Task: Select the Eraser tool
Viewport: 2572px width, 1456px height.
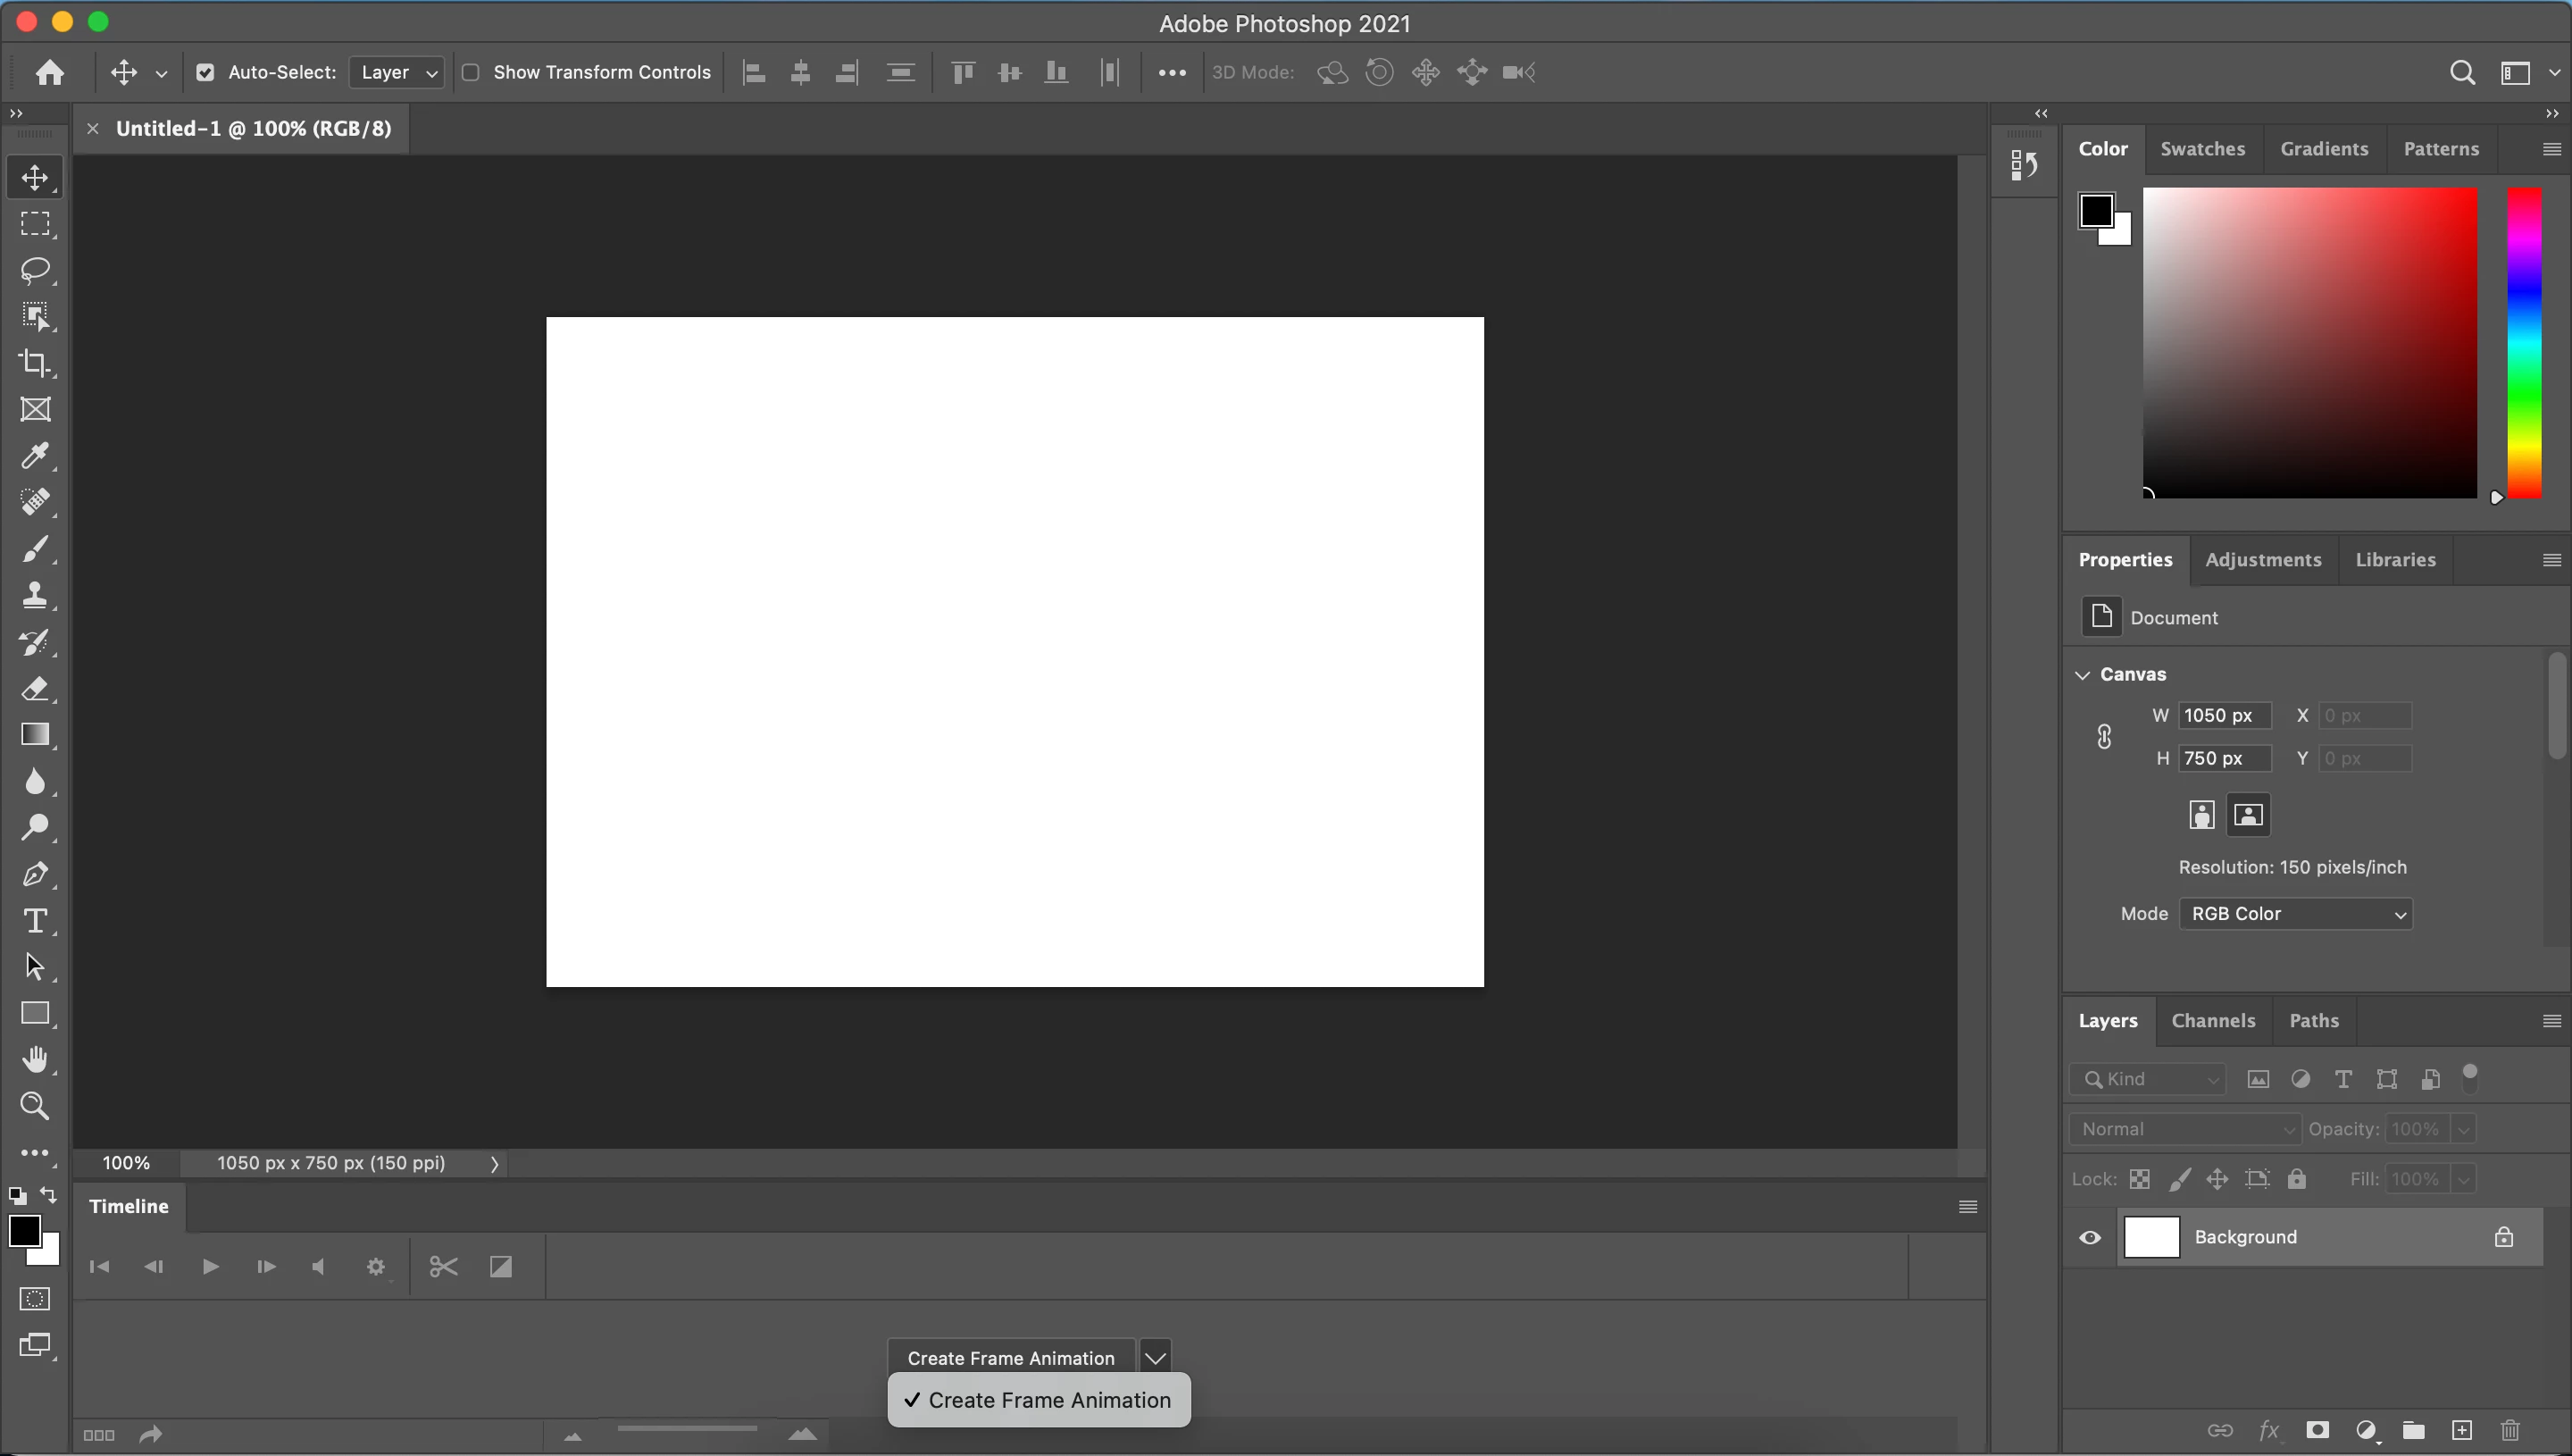Action: click(x=35, y=688)
